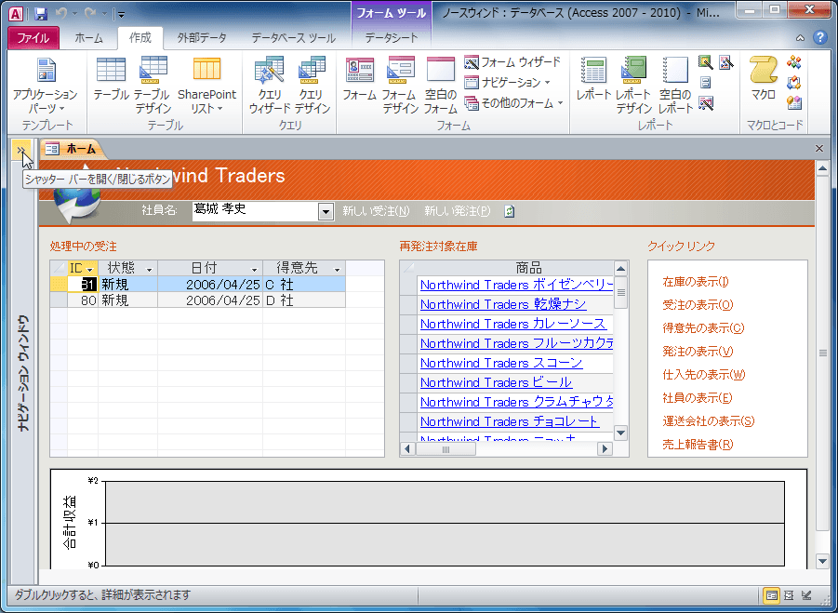Minimize the ribbon with the caret icon
838x613 pixels.
[x=800, y=37]
